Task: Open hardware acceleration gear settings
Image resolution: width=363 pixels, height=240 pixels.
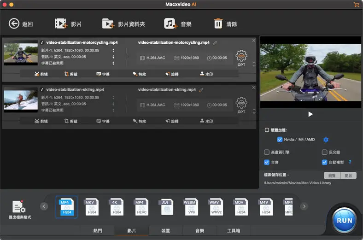Action: pos(326,140)
